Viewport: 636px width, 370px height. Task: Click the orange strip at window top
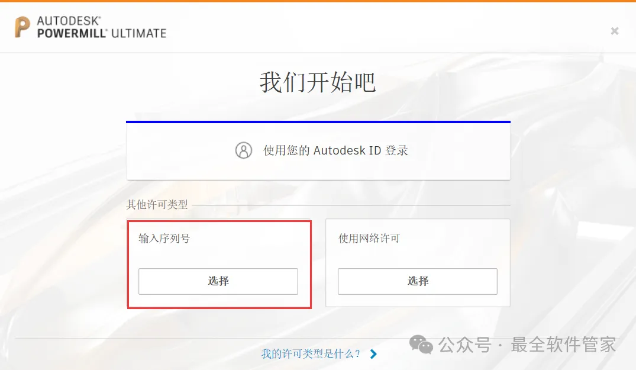318,1
